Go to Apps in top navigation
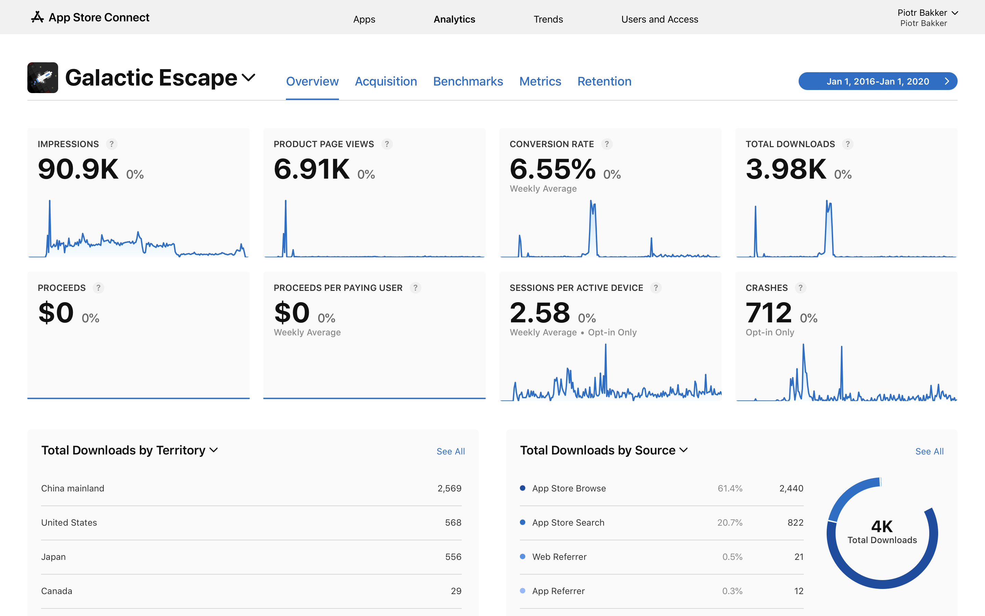Screen dimensions: 985x616 point(364,19)
